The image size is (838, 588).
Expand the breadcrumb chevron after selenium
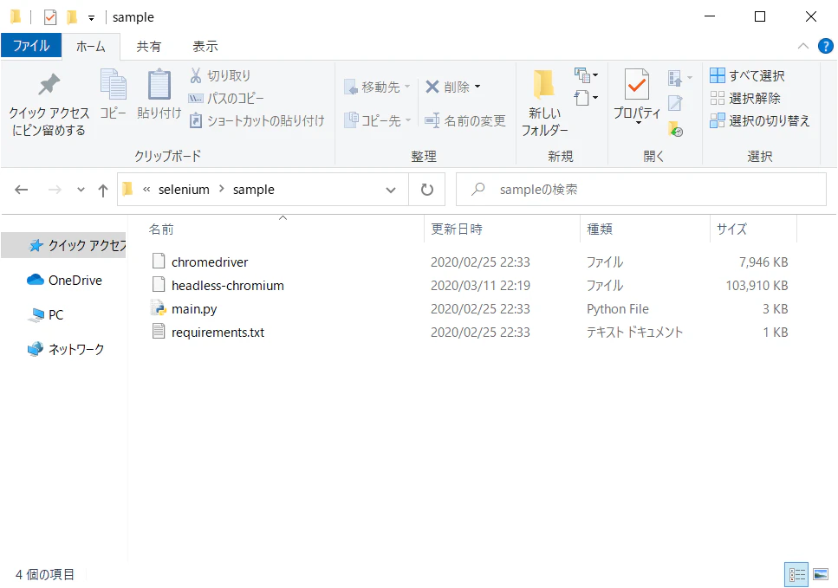221,189
